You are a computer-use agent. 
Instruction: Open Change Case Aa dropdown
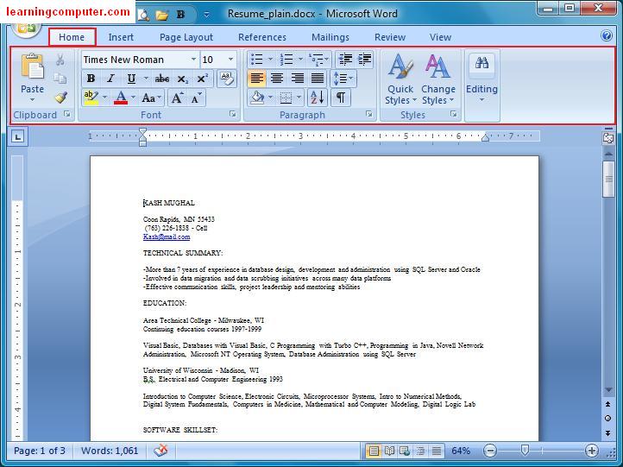pyautogui.click(x=151, y=98)
